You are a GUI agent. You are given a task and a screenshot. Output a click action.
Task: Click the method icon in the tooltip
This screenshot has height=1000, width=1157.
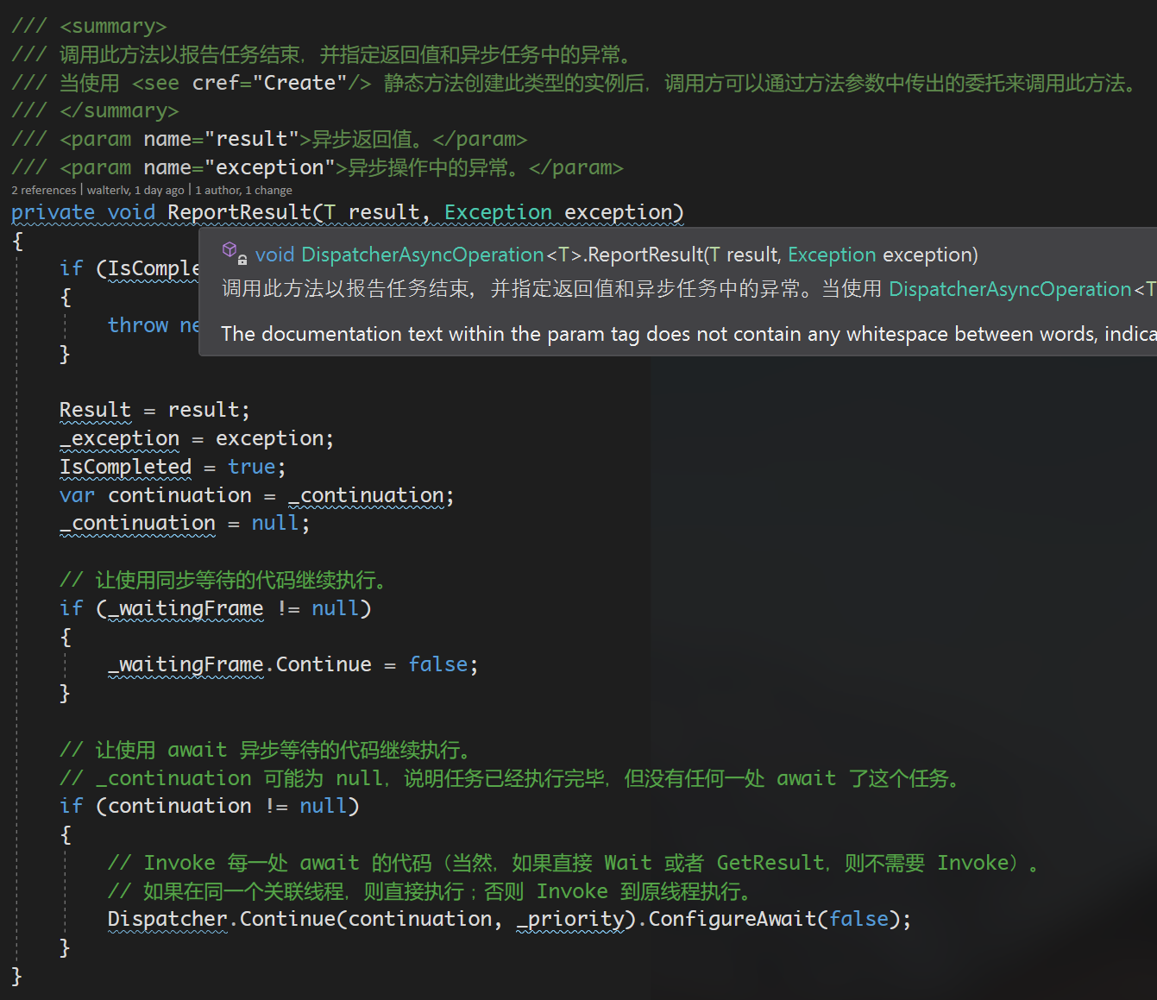click(x=235, y=253)
